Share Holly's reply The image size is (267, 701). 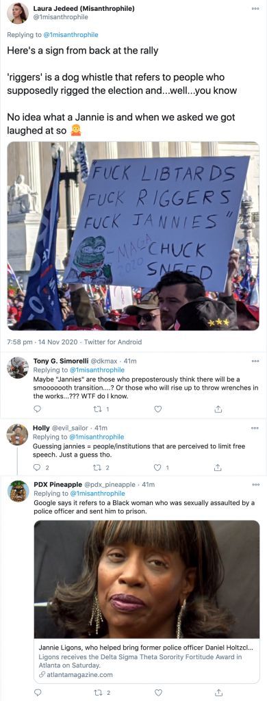[218, 467]
